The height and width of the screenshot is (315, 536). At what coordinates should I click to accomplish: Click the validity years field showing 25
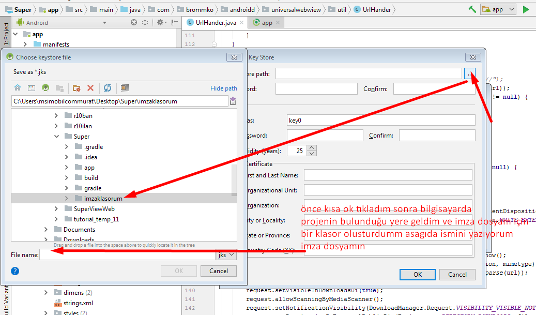297,151
